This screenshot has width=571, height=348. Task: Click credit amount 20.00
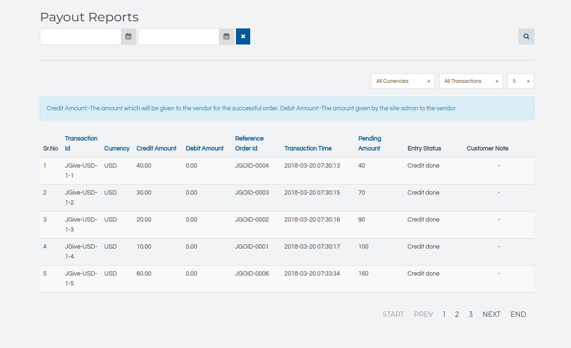pos(144,220)
